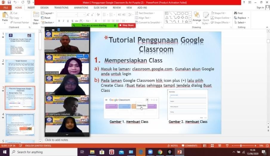Open font name combo box

click(x=67, y=15)
